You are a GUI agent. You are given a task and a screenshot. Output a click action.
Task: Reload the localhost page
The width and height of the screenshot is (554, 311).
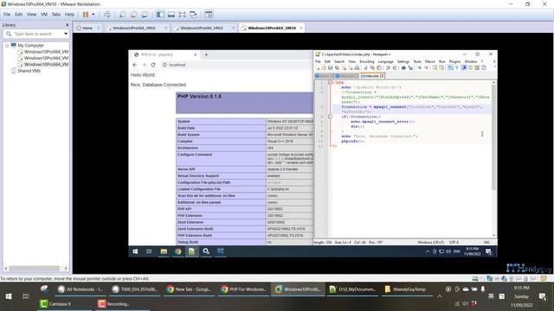153,65
